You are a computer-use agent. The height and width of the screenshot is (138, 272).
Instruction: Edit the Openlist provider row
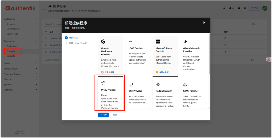tap(225, 45)
